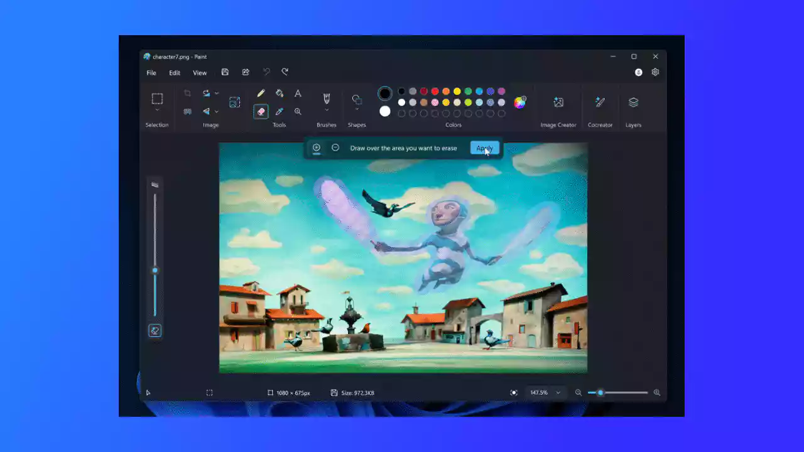Image resolution: width=804 pixels, height=452 pixels.
Task: Select the Pencil tool
Action: click(261, 93)
